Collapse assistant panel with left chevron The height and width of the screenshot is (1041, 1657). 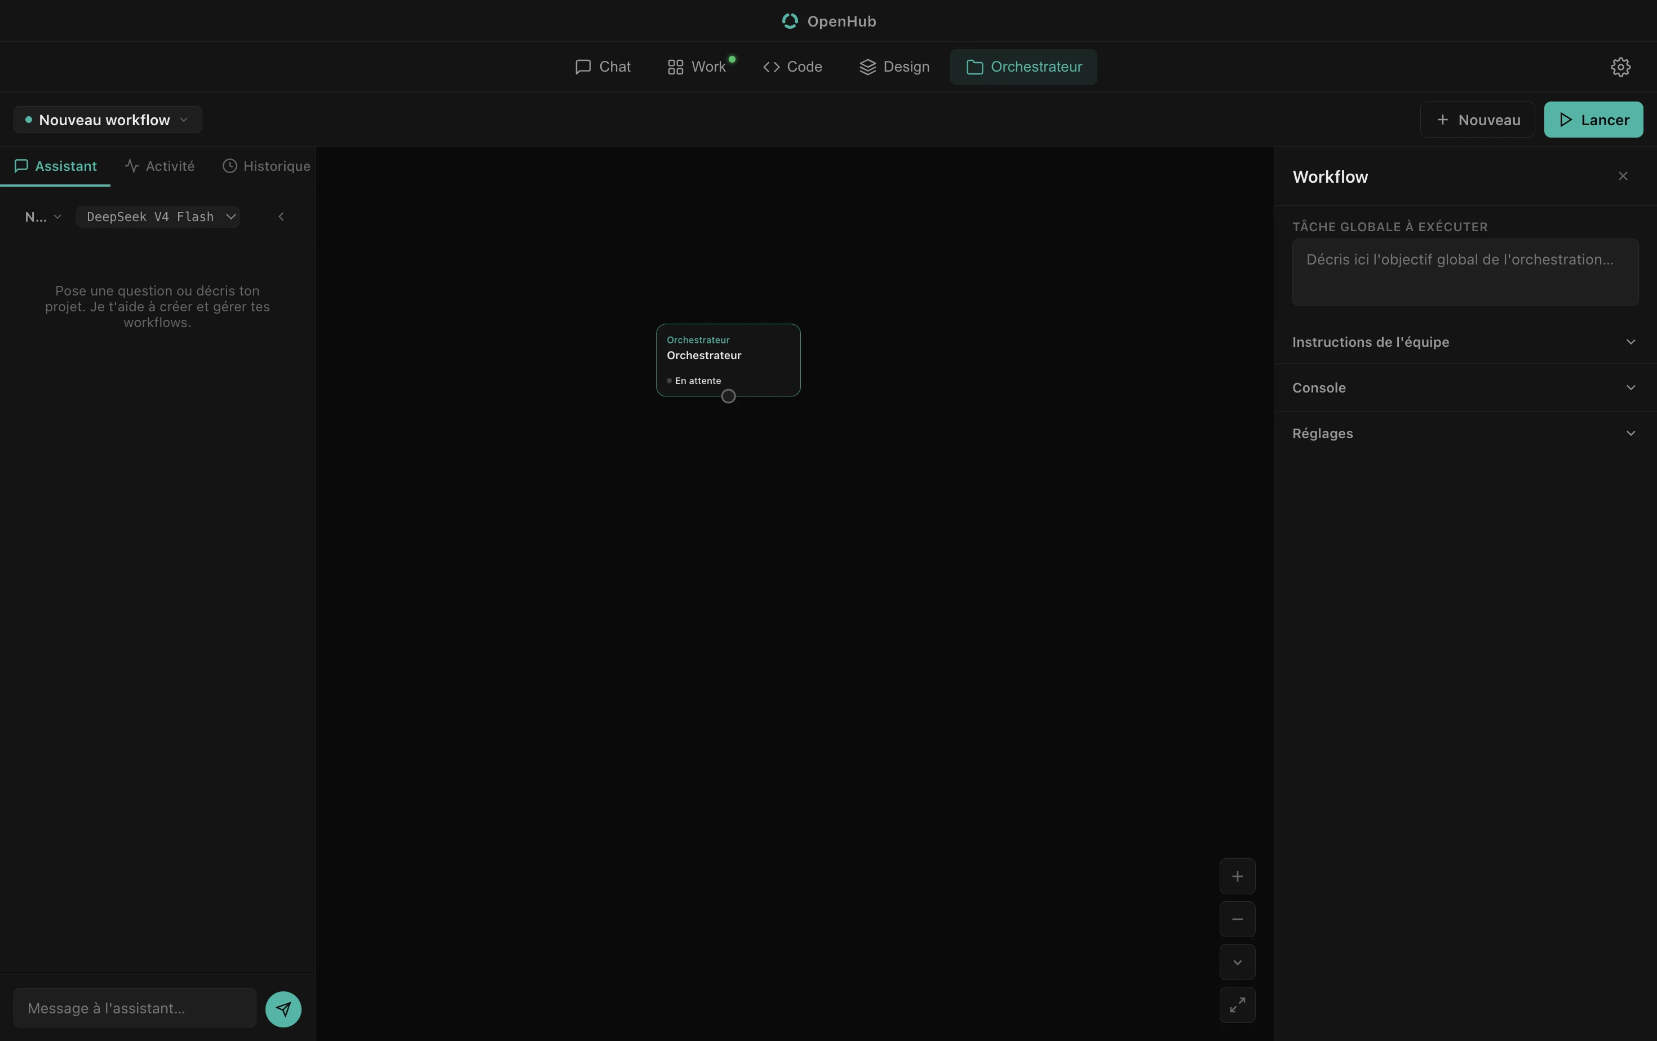click(281, 217)
